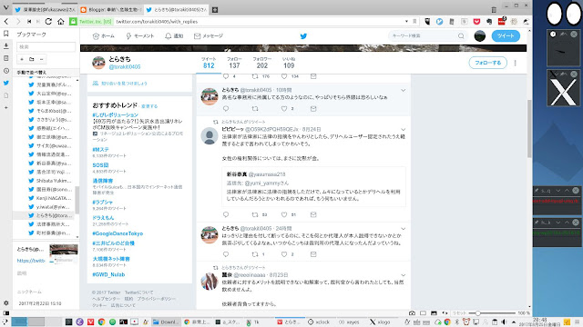Open the xeyes taskbar item
This screenshot has height=327, width=583.
click(349, 322)
